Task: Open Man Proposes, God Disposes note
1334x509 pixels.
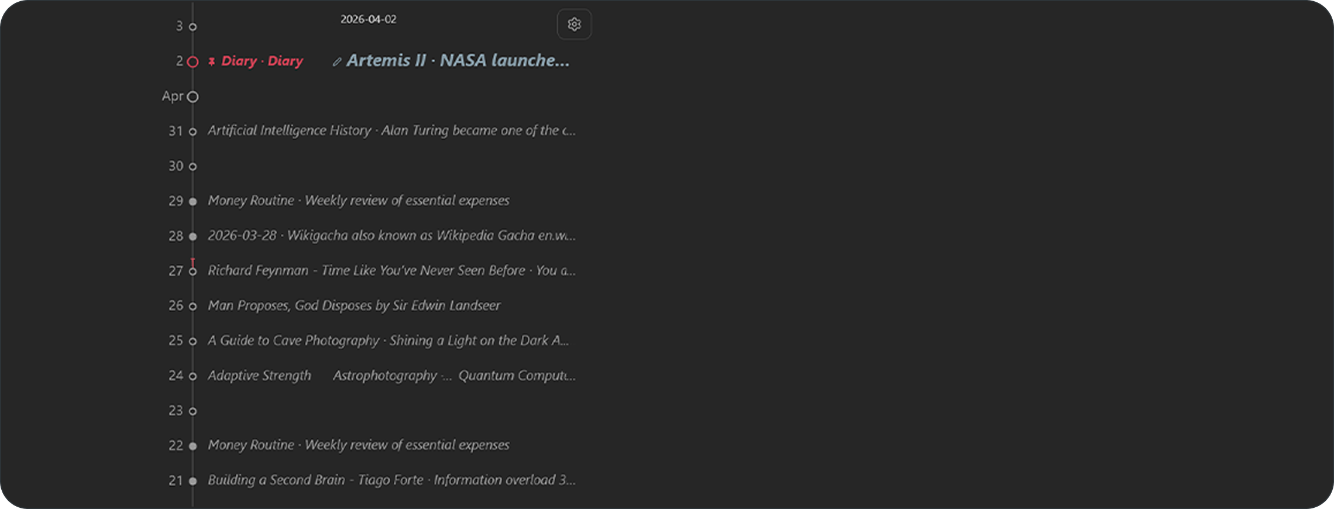Action: (x=354, y=306)
